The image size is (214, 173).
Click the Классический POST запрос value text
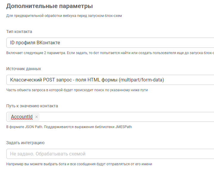[x=87, y=80]
